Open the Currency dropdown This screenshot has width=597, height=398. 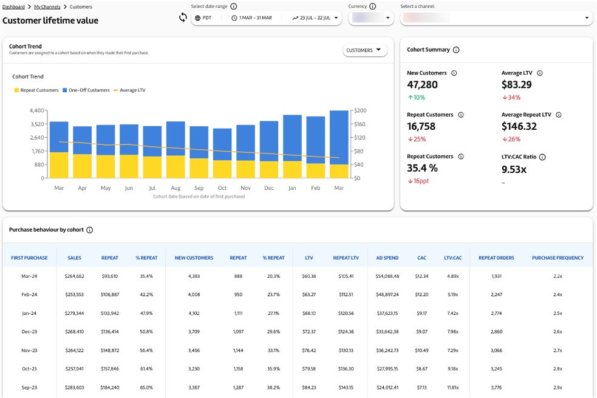pyautogui.click(x=372, y=18)
